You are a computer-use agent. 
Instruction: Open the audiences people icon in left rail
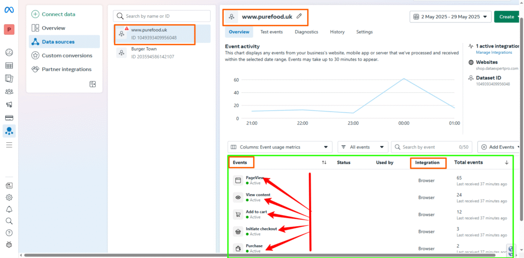9,91
